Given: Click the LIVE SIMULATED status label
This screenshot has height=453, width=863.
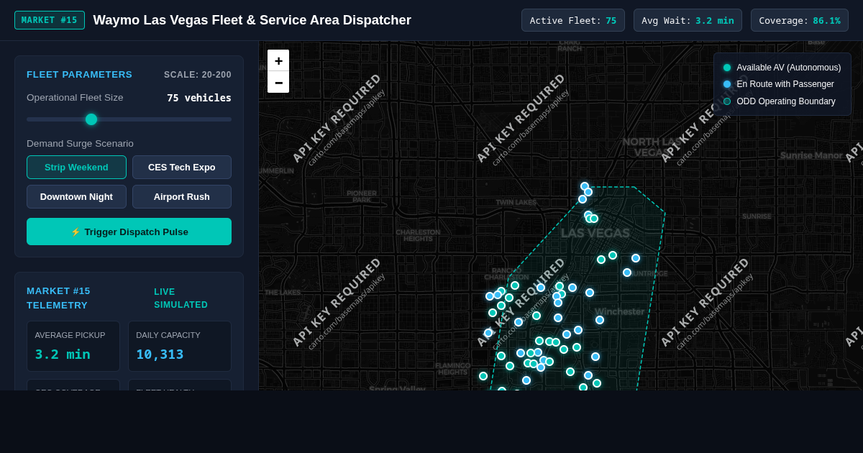Looking at the screenshot, I should 181,298.
